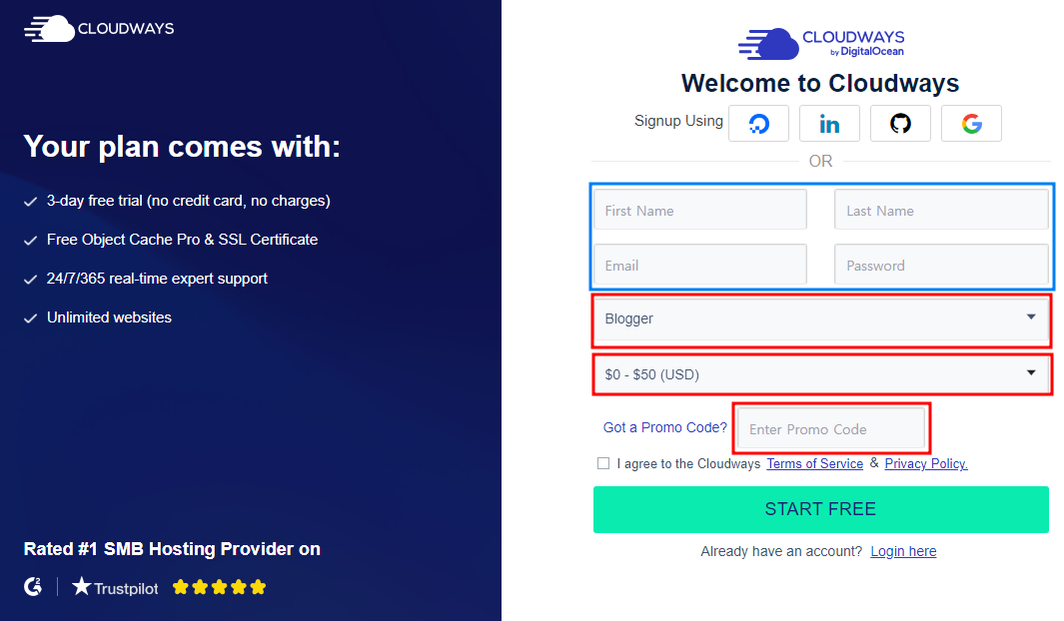The width and height of the screenshot is (1064, 621).
Task: Expand the $0 - $50 (USD) budget dropdown
Action: click(x=820, y=374)
